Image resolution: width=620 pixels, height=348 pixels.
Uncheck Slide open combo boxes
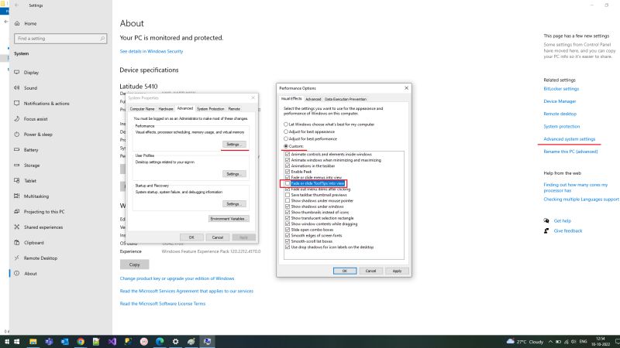coord(288,230)
